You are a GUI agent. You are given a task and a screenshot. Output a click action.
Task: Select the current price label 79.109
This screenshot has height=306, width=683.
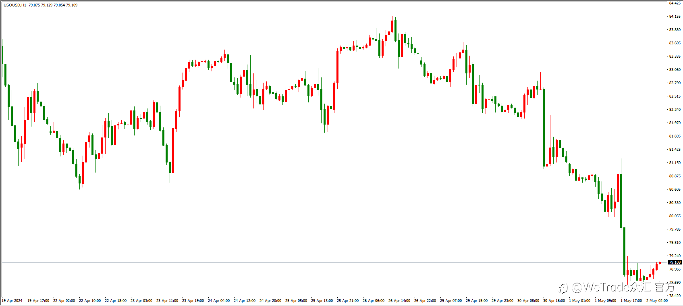tap(675, 262)
